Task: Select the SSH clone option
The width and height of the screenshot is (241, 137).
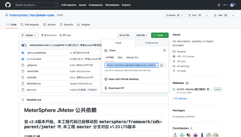Action: pos(120,58)
